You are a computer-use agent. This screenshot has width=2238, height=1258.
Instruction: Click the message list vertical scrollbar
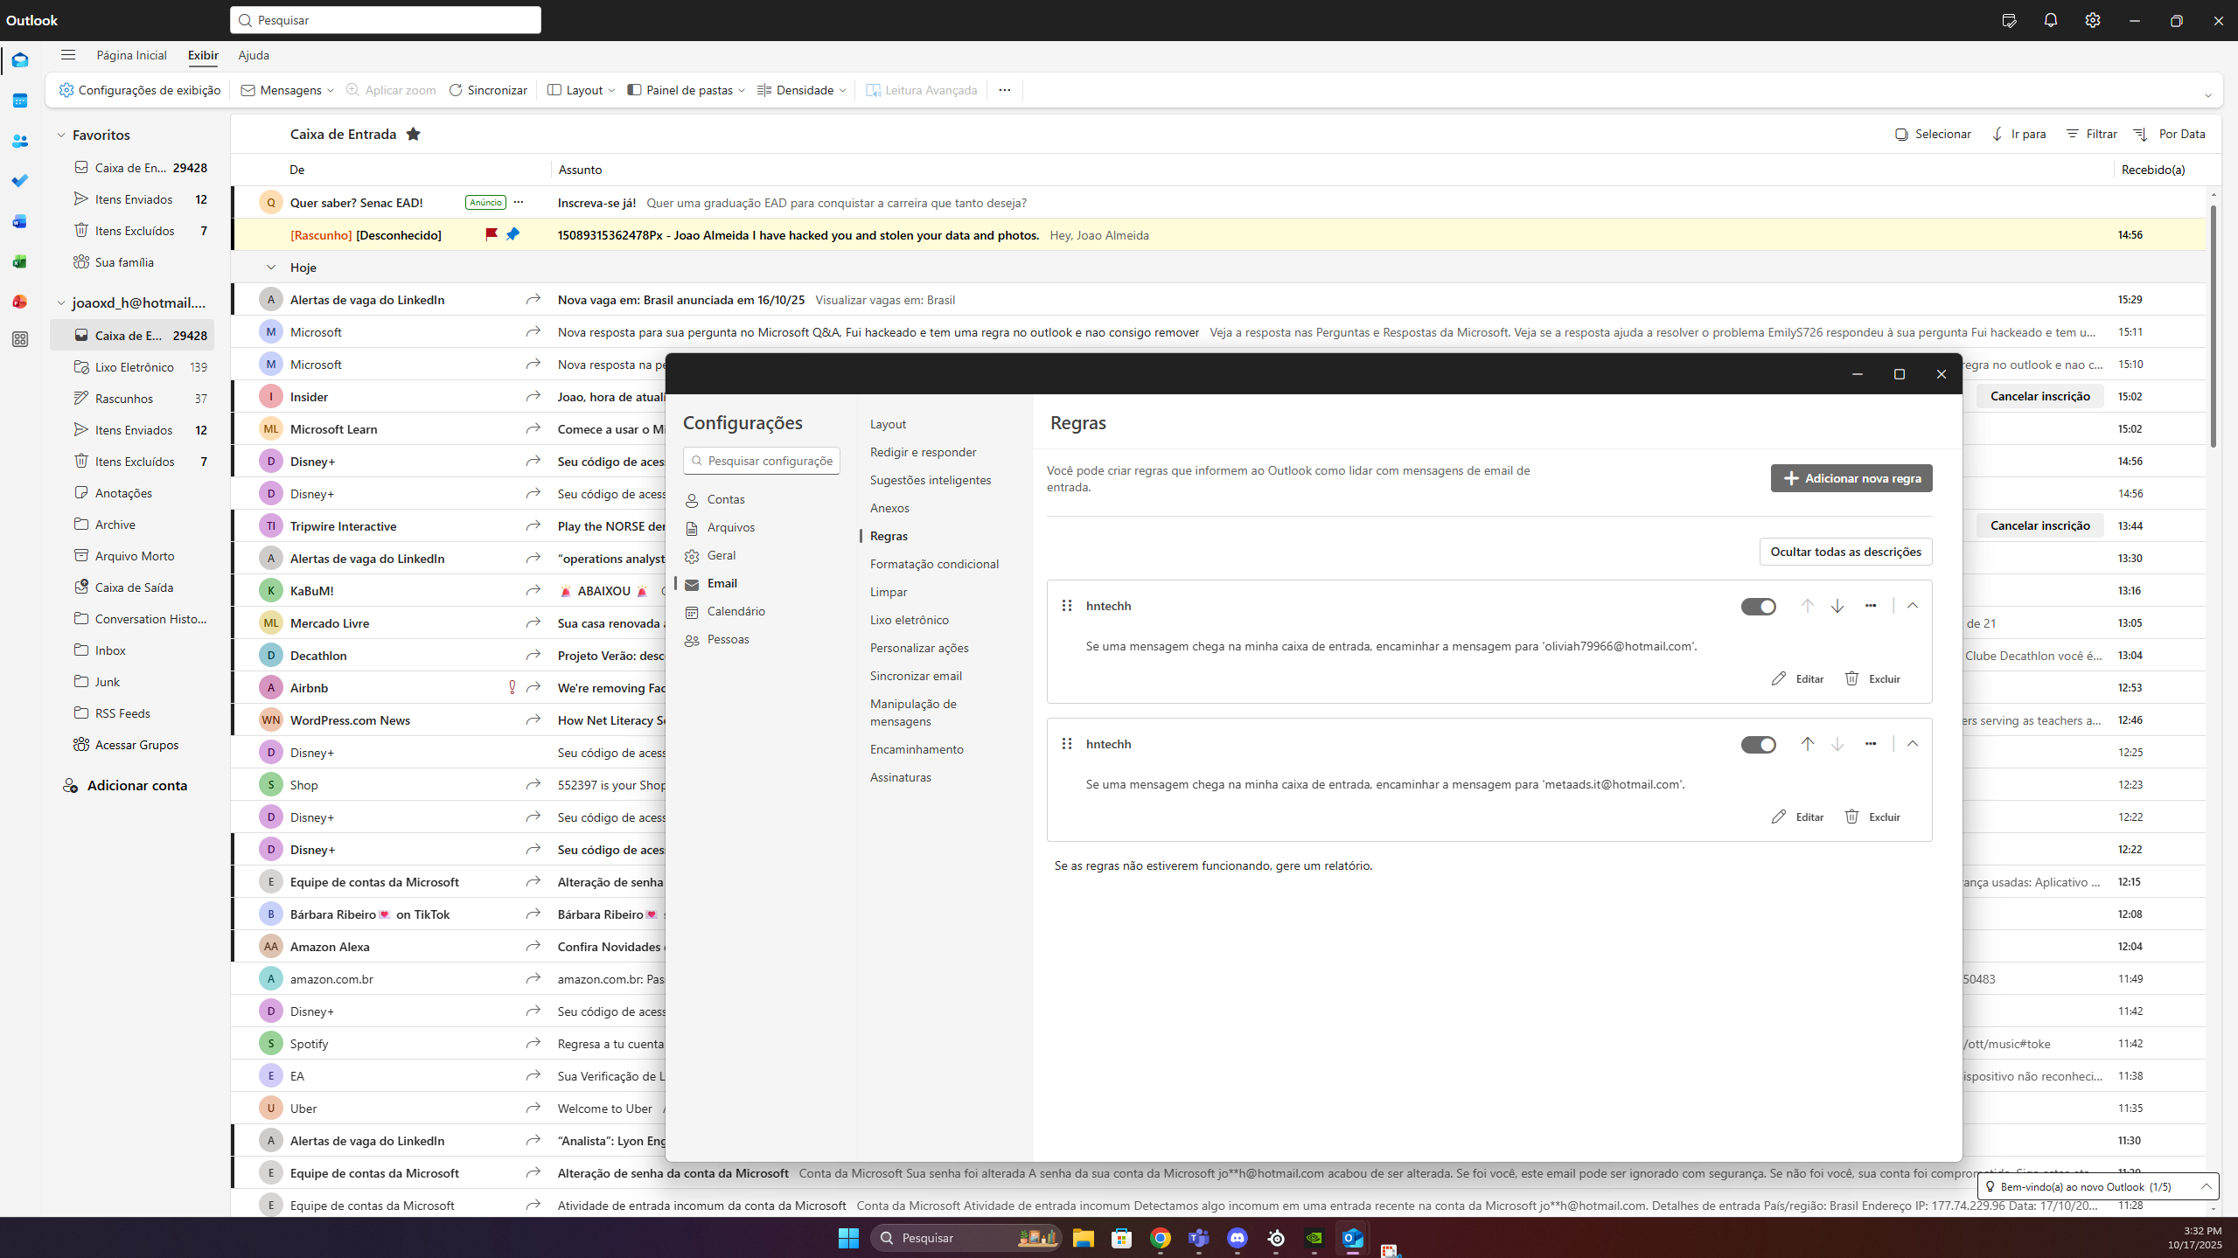point(2213,326)
